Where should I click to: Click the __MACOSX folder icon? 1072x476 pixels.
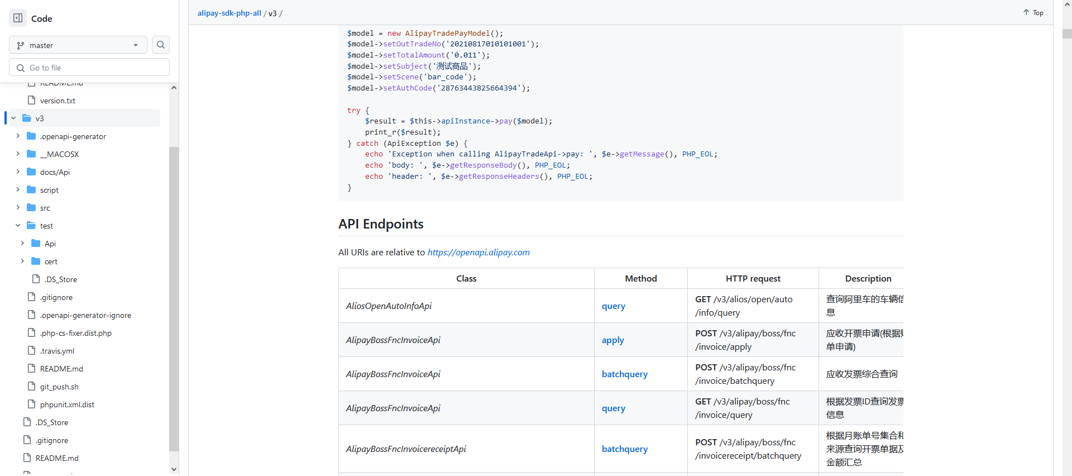[x=31, y=154]
